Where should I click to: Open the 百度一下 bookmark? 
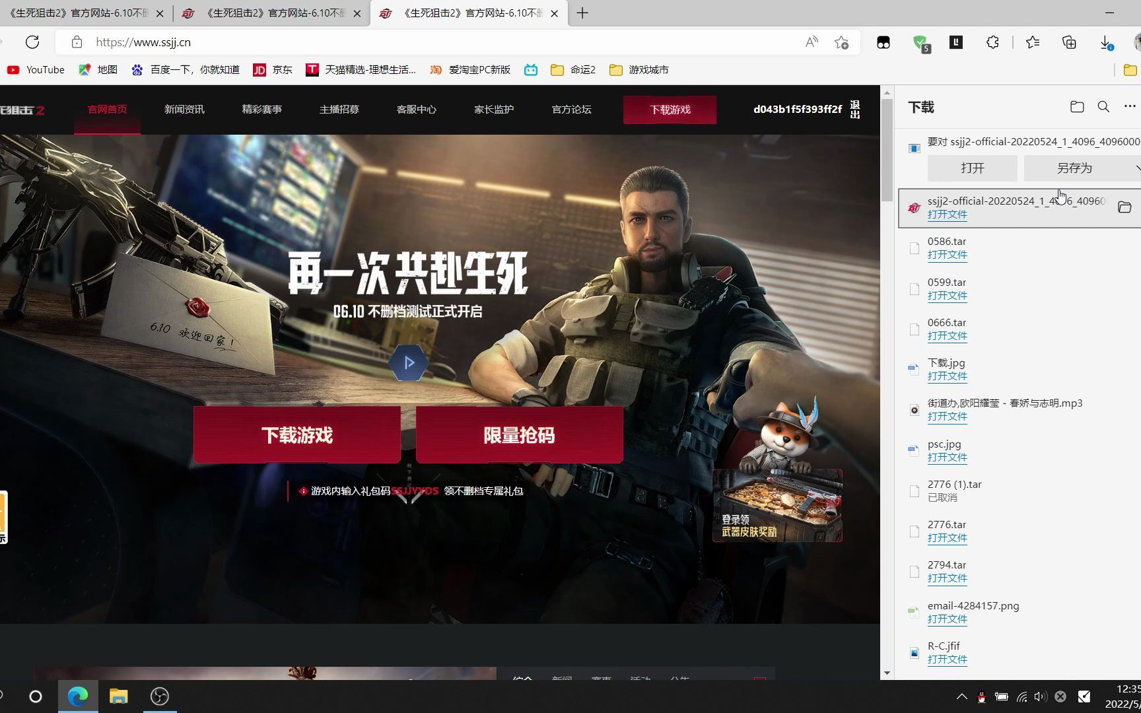pyautogui.click(x=186, y=69)
